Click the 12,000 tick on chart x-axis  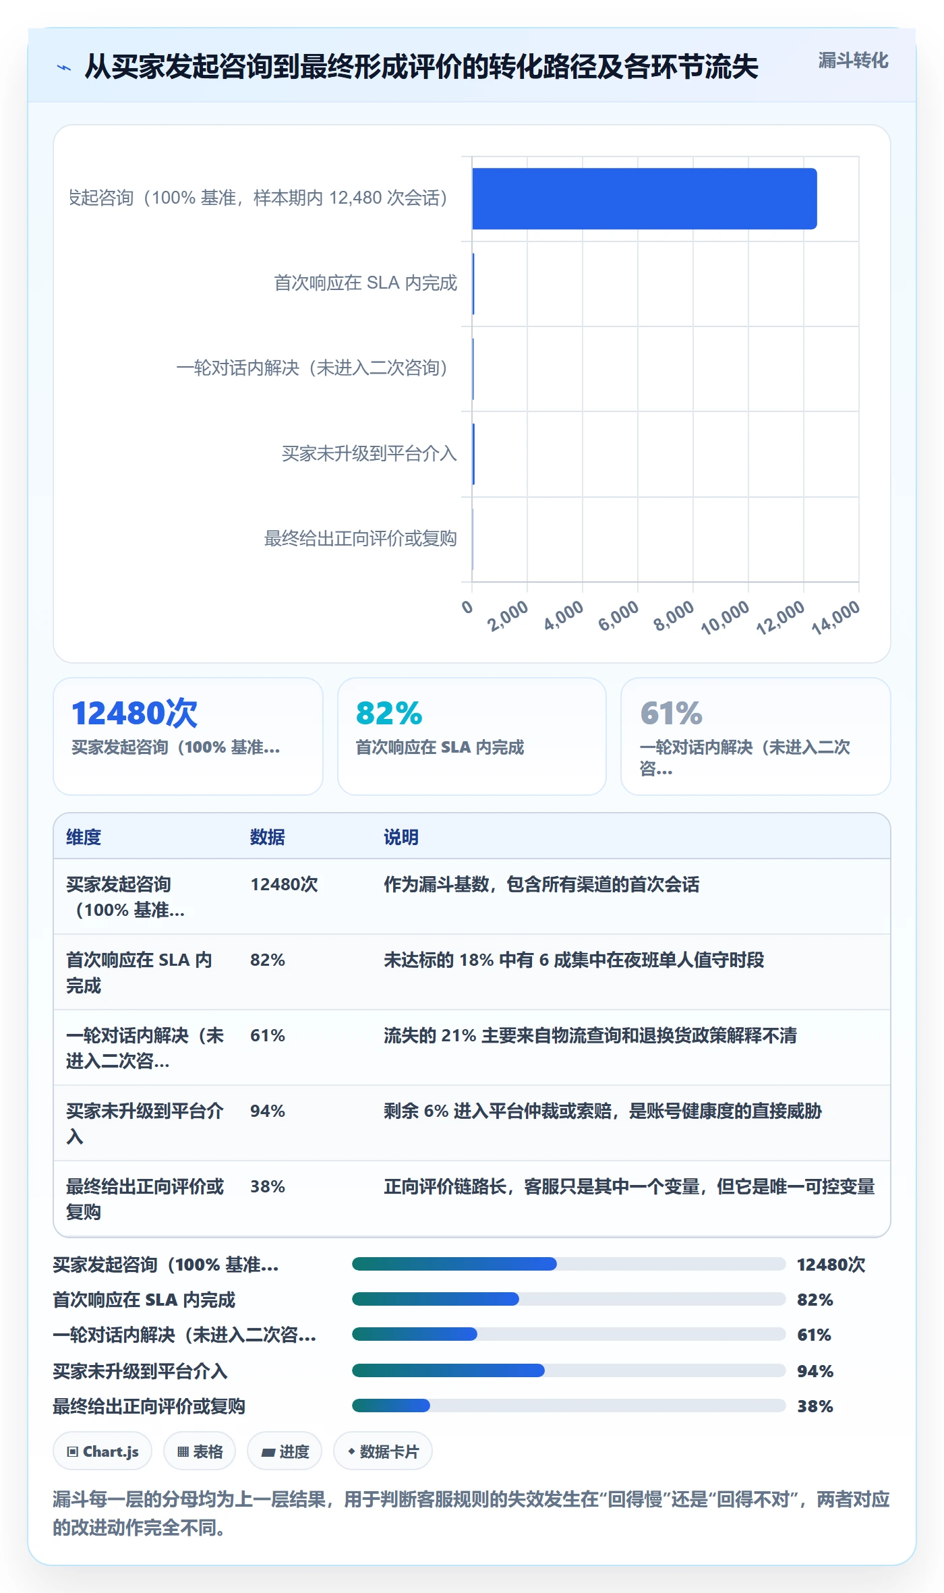tap(780, 617)
